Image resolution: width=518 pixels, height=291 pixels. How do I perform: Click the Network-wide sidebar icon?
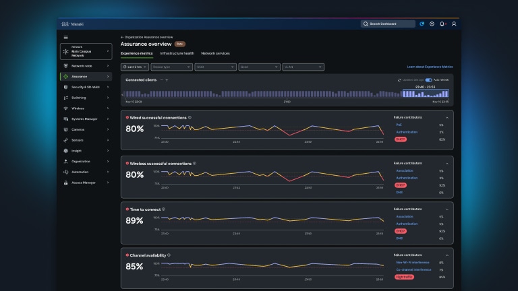(65, 66)
